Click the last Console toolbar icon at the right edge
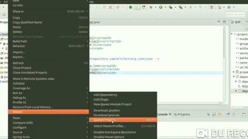Viewport: 248px width, 139px height. (244, 114)
